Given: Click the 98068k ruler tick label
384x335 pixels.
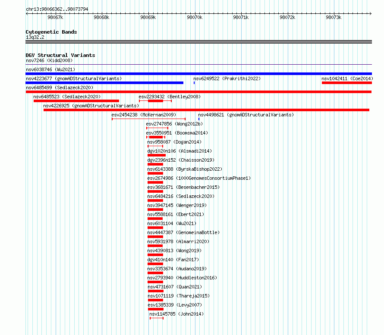Looking at the screenshot, I should pyautogui.click(x=101, y=17).
